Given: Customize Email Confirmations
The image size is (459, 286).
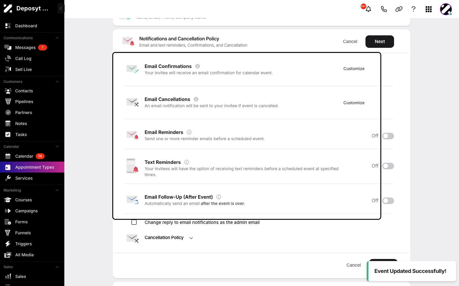Looking at the screenshot, I should coord(354,69).
